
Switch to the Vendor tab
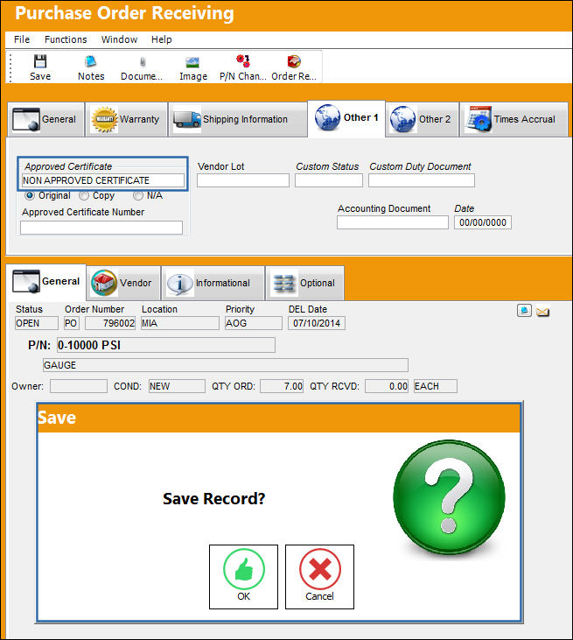coord(123,283)
